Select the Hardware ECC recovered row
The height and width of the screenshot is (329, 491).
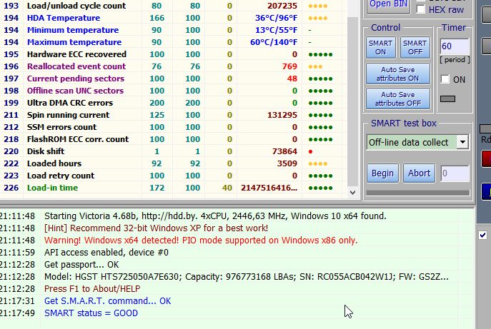pyautogui.click(x=172, y=54)
